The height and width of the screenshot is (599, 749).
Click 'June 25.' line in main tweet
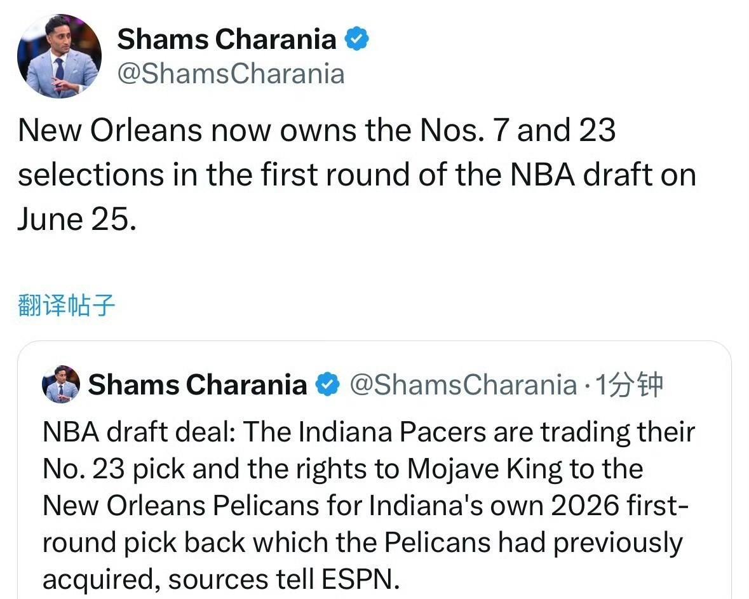tap(77, 220)
